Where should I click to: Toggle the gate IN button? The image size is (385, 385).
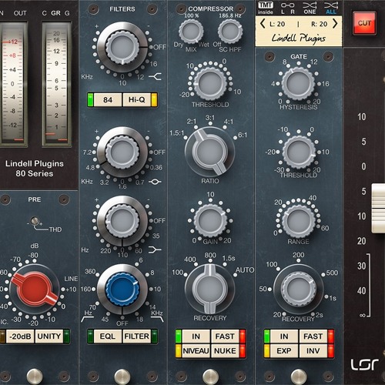click(284, 336)
